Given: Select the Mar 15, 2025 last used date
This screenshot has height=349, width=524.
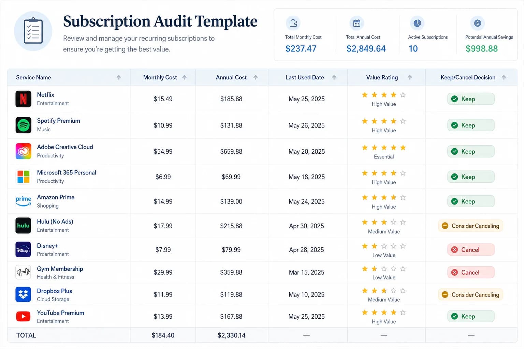Looking at the screenshot, I should point(306,272).
